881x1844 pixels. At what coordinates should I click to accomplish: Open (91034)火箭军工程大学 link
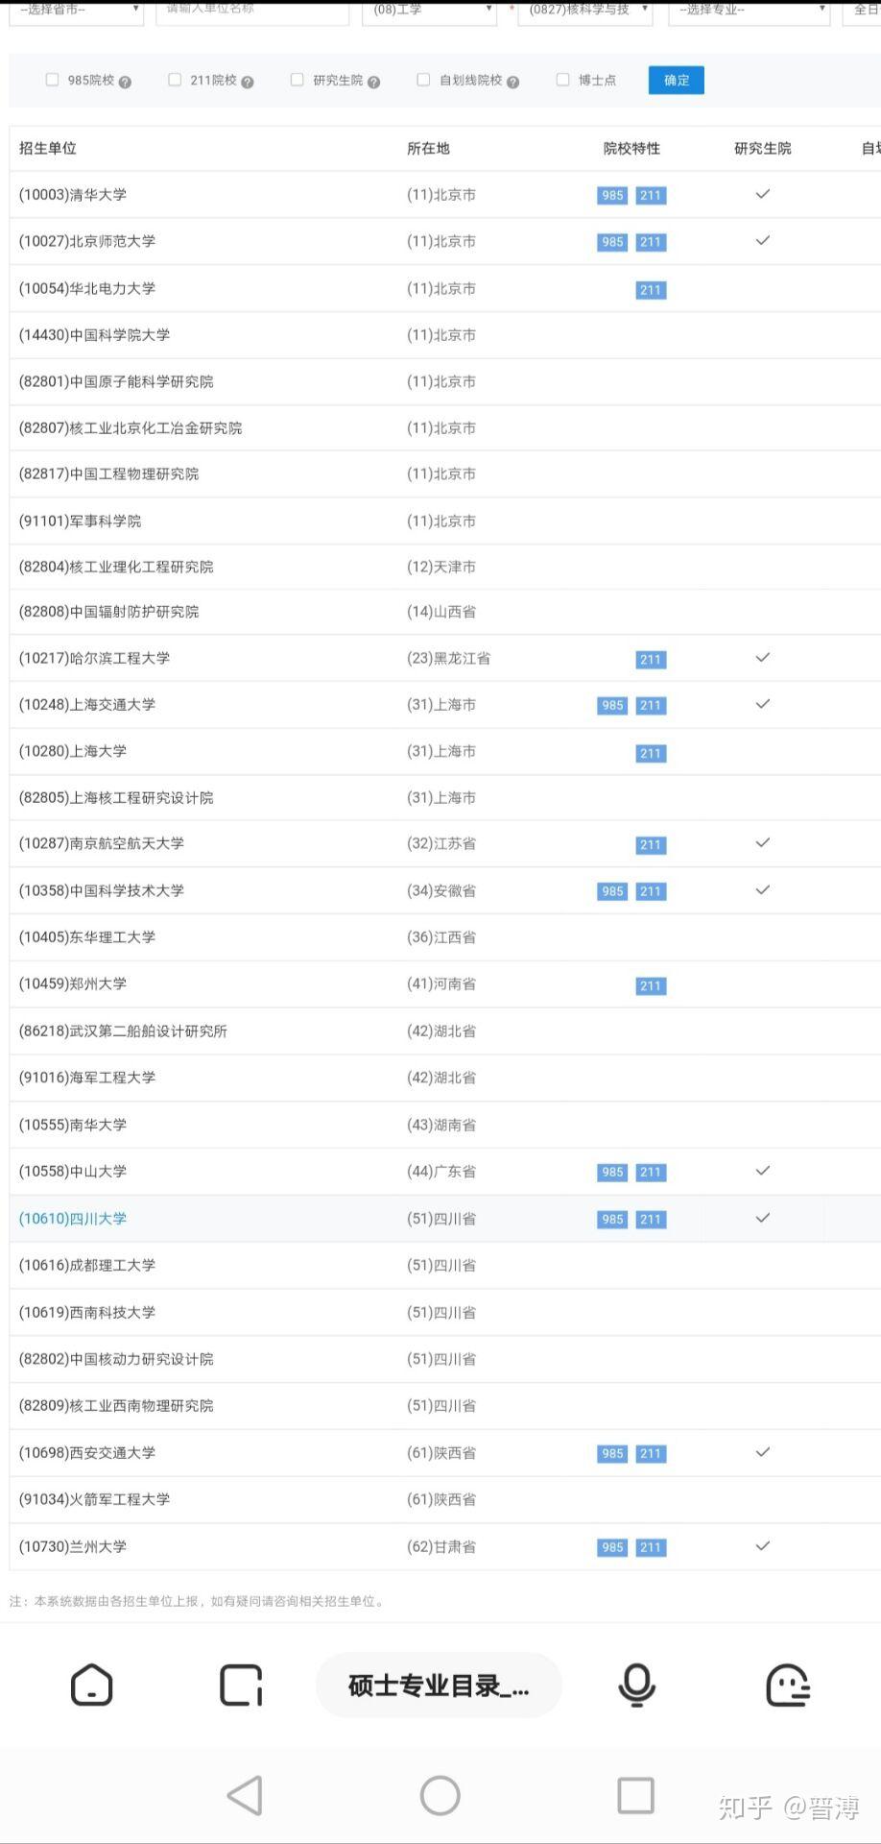(94, 1499)
